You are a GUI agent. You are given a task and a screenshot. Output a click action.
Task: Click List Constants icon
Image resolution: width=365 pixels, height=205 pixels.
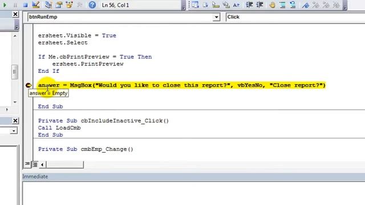pyautogui.click(x=205, y=5)
